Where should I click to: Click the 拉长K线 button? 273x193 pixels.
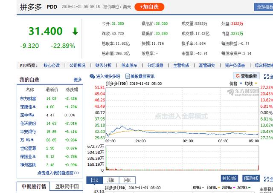click(229, 178)
